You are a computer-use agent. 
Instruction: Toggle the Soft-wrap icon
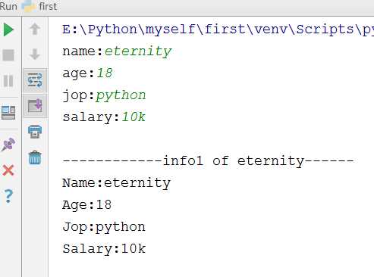click(x=35, y=80)
